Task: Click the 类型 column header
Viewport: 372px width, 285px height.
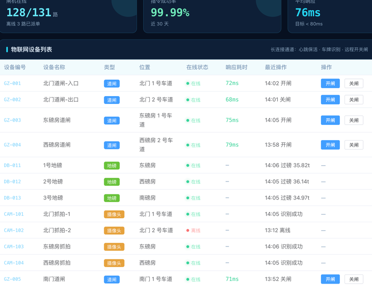Action: pos(109,67)
